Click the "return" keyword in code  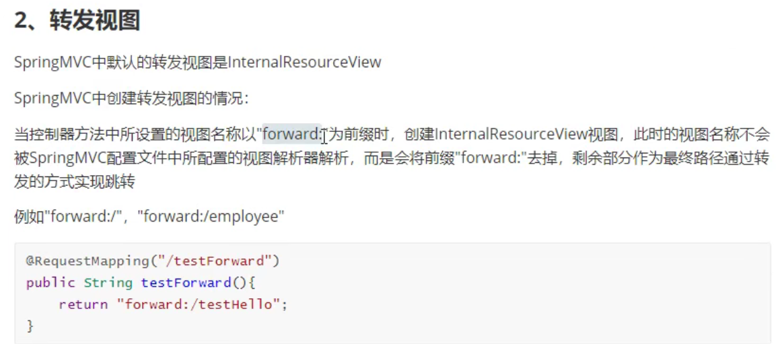(x=83, y=304)
